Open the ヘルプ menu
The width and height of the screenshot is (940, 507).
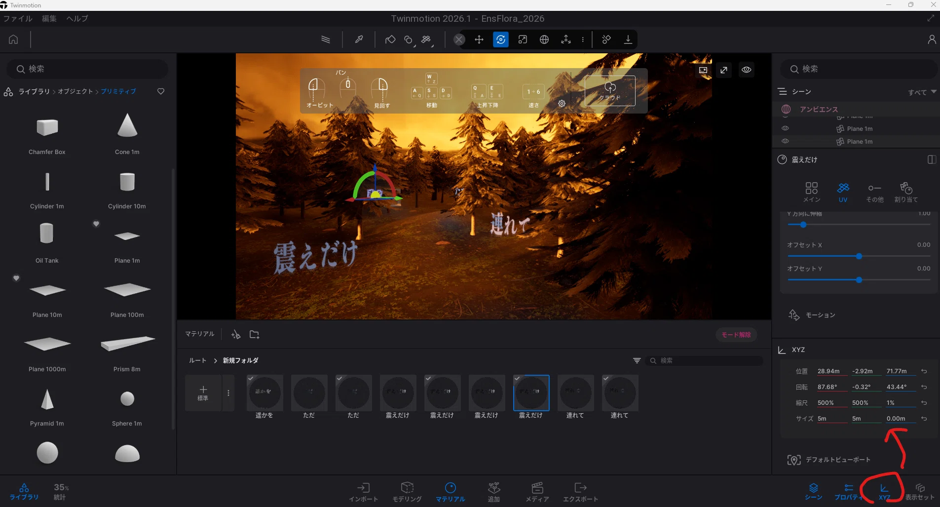pyautogui.click(x=77, y=19)
